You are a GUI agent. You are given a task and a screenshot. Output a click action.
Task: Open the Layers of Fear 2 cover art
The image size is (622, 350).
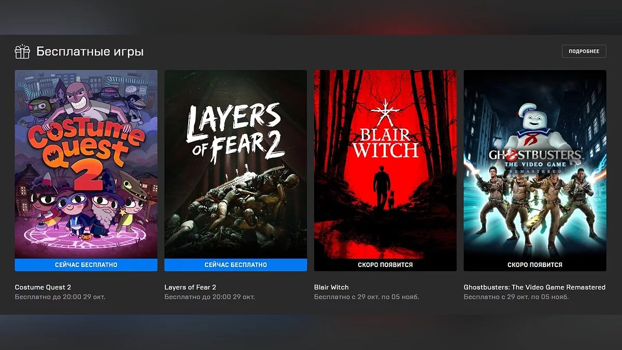[x=235, y=164]
